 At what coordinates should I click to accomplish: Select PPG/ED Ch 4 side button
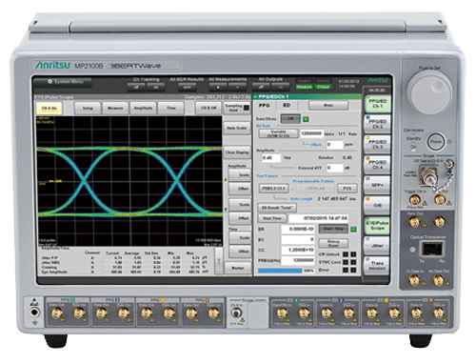(x=377, y=165)
